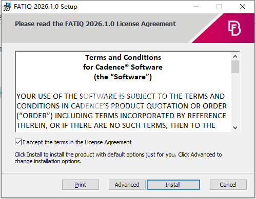The image size is (256, 199).
Task: Click the 'FATIQ 2026.1.0 Setup' title bar text
Action: pos(46,7)
